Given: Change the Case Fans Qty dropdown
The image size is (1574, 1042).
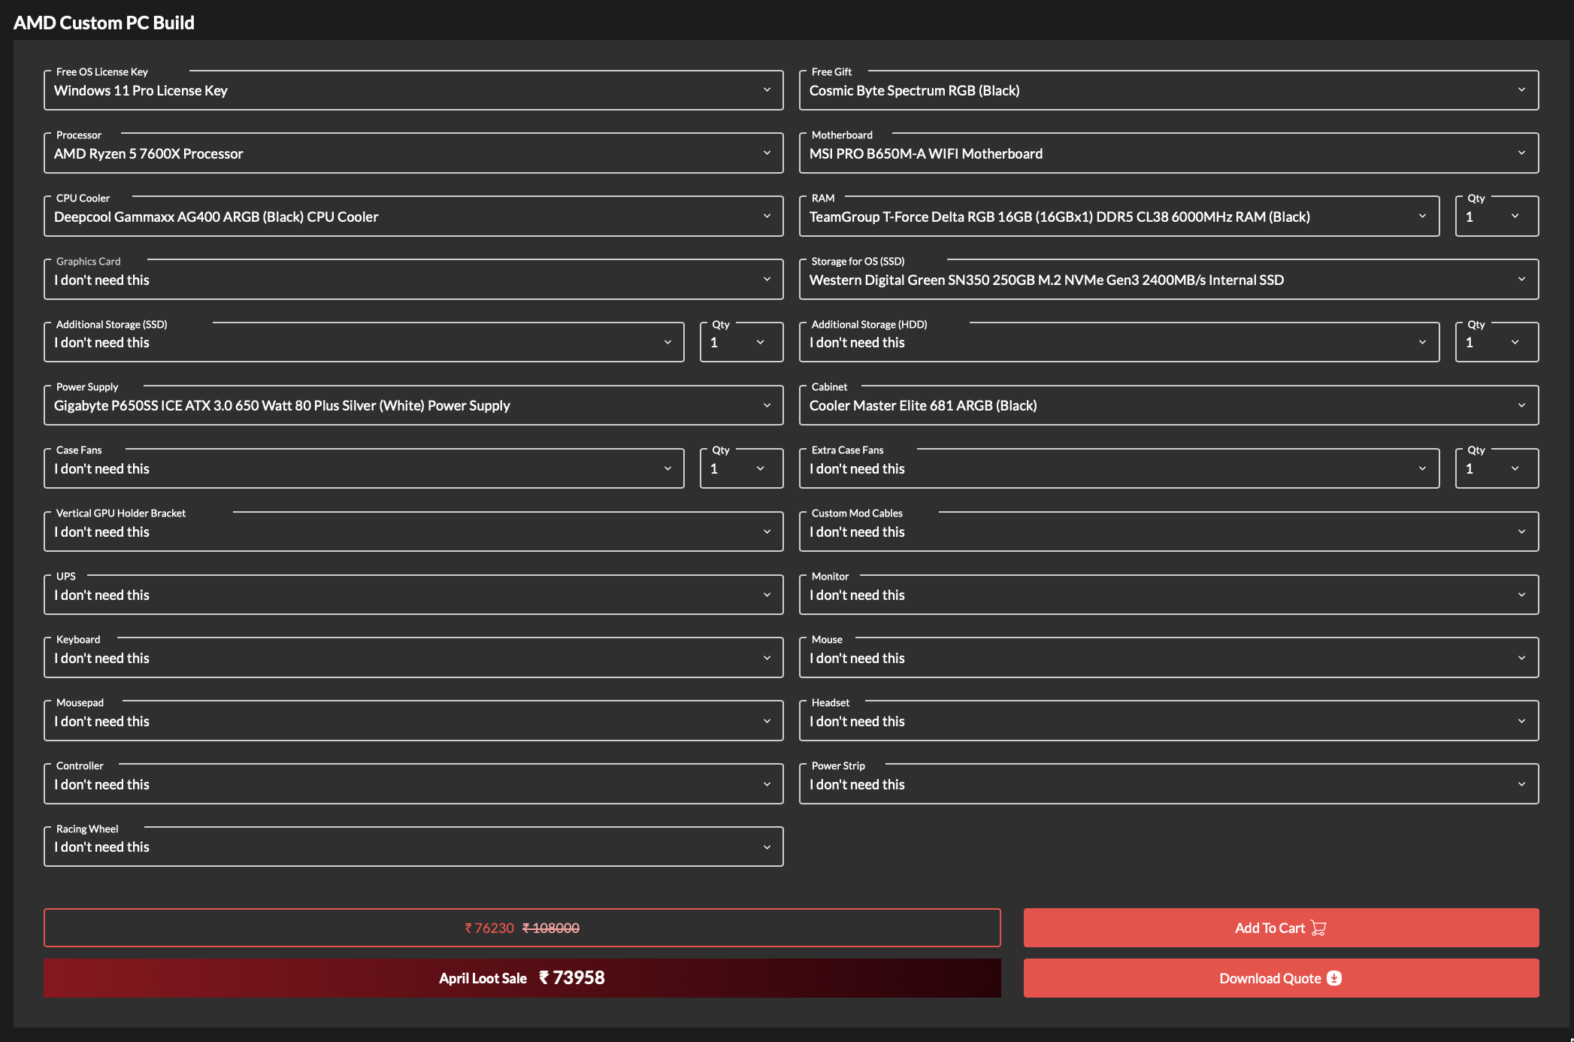Looking at the screenshot, I should pos(740,468).
